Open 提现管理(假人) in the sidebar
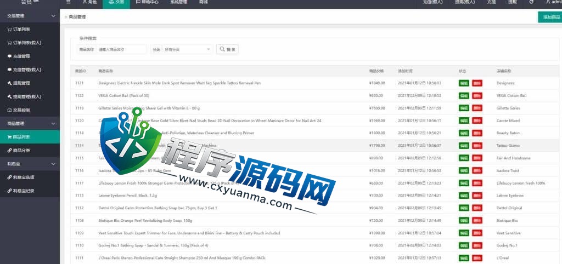Viewport: 562px width, 264px height. (x=30, y=96)
